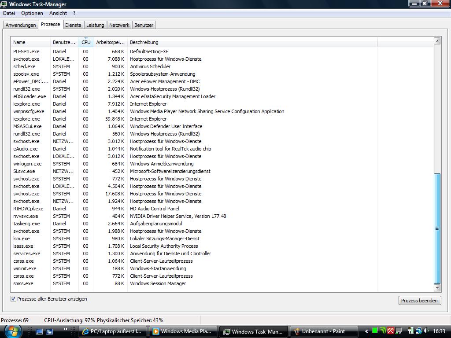451x338 pixels.
Task: Select the smss.exe process row
Action: point(194,283)
